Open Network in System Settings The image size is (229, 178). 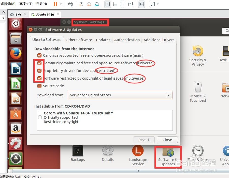(x=225, y=90)
